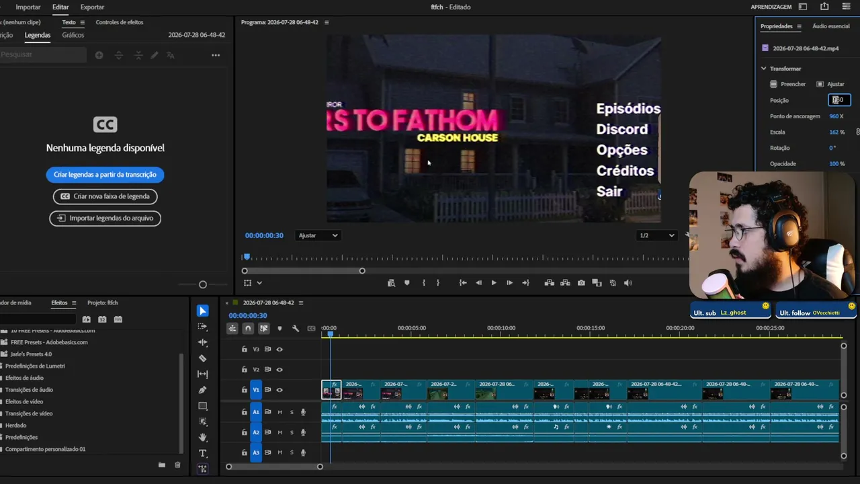Choose the Ripple Edit tool
Viewport: 860px width, 484px height.
point(202,343)
